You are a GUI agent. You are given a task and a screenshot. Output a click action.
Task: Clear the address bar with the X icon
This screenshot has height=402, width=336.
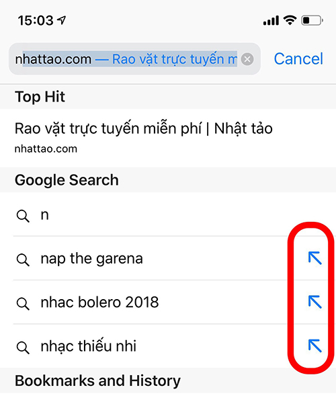click(247, 59)
